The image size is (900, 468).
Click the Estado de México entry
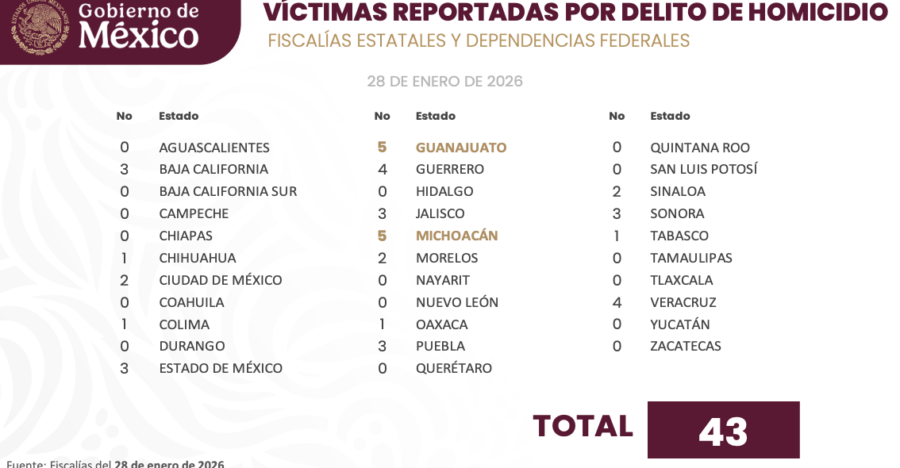(x=220, y=368)
